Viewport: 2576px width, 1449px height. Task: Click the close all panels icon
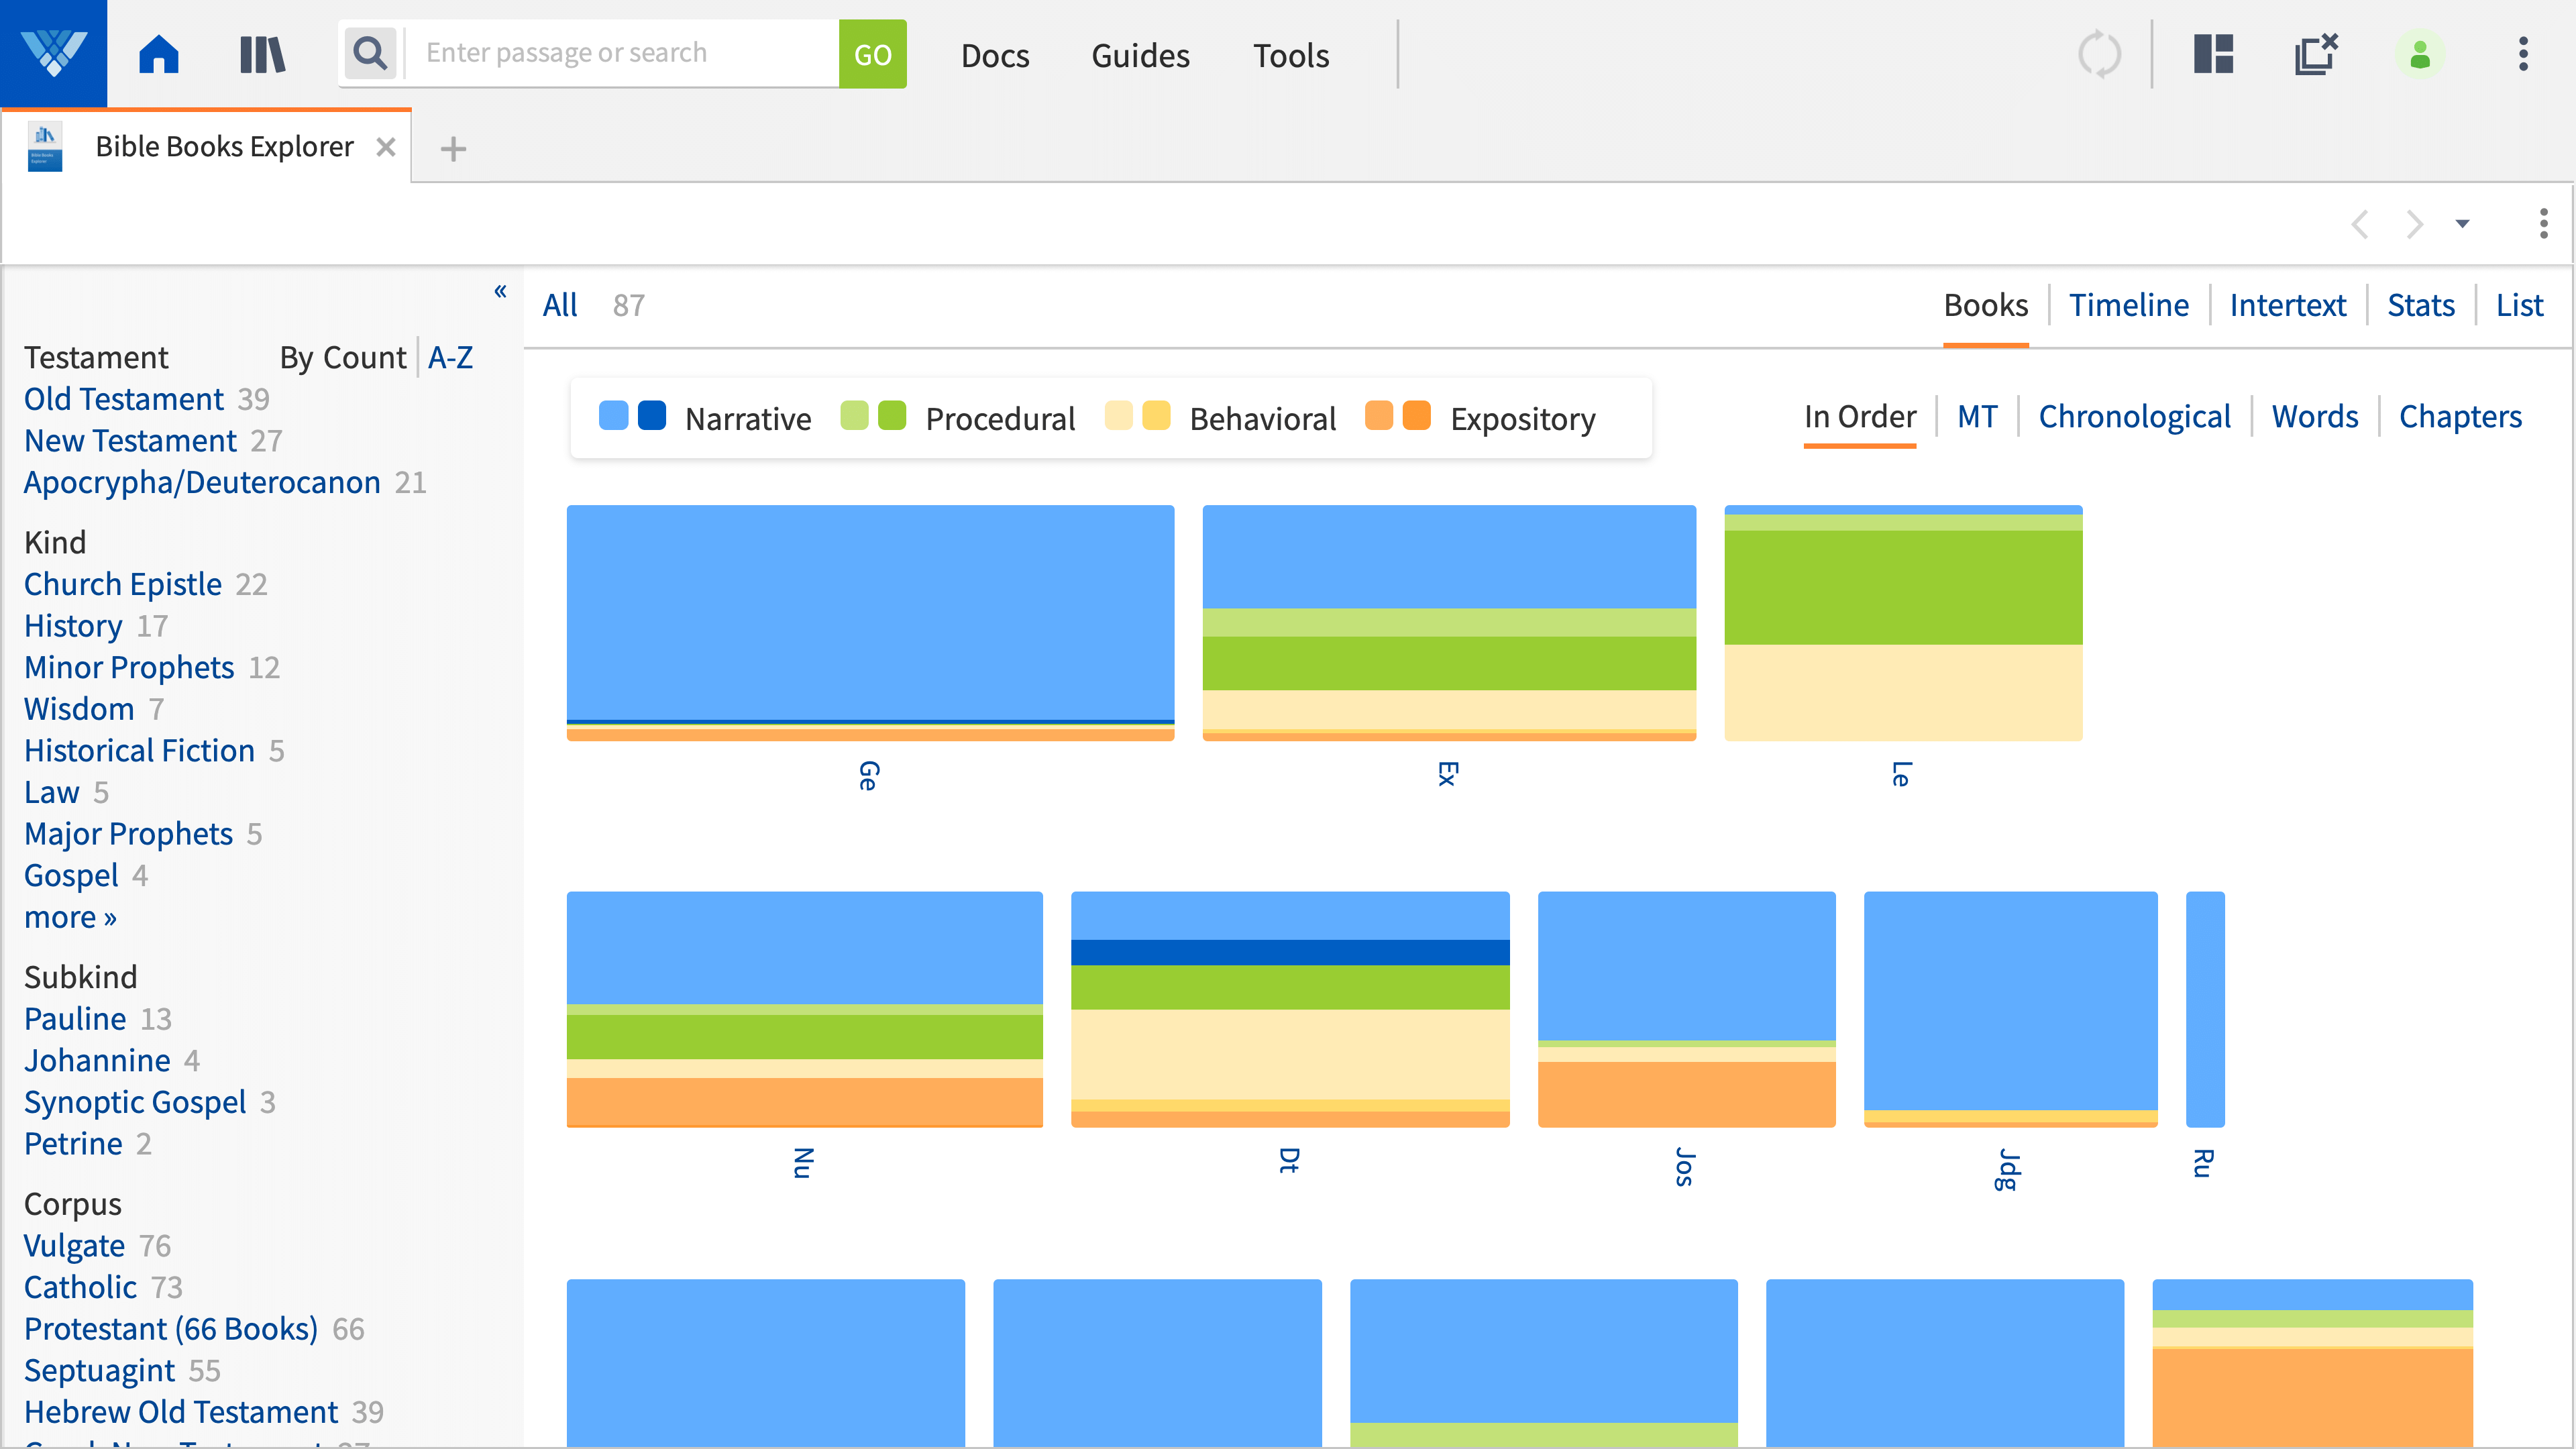coord(2315,54)
